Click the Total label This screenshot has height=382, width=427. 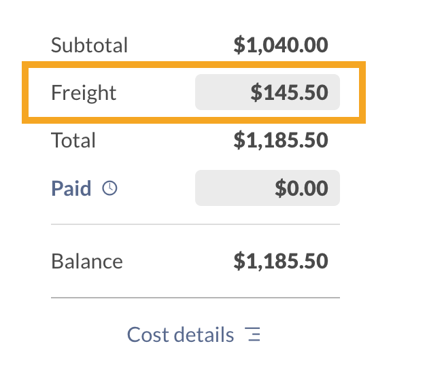[x=73, y=141]
